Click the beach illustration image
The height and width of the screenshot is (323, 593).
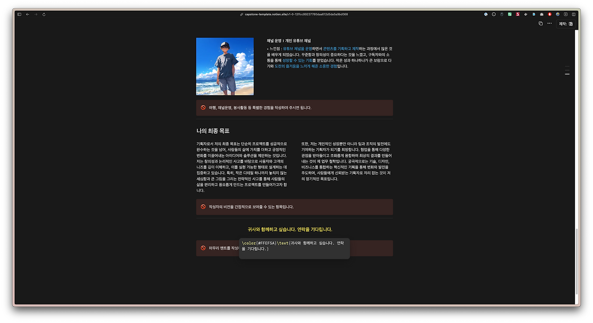pyautogui.click(x=225, y=66)
